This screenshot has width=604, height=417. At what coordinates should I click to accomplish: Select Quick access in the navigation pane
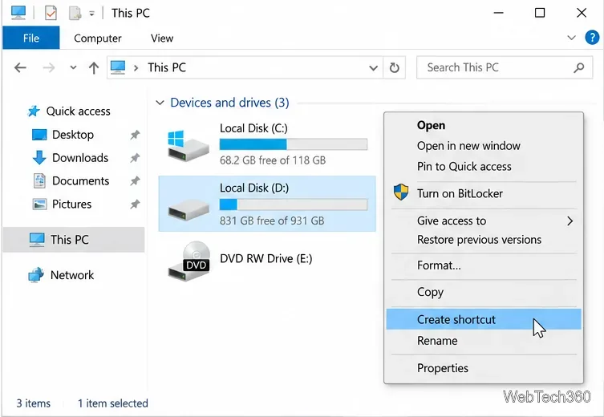point(78,111)
